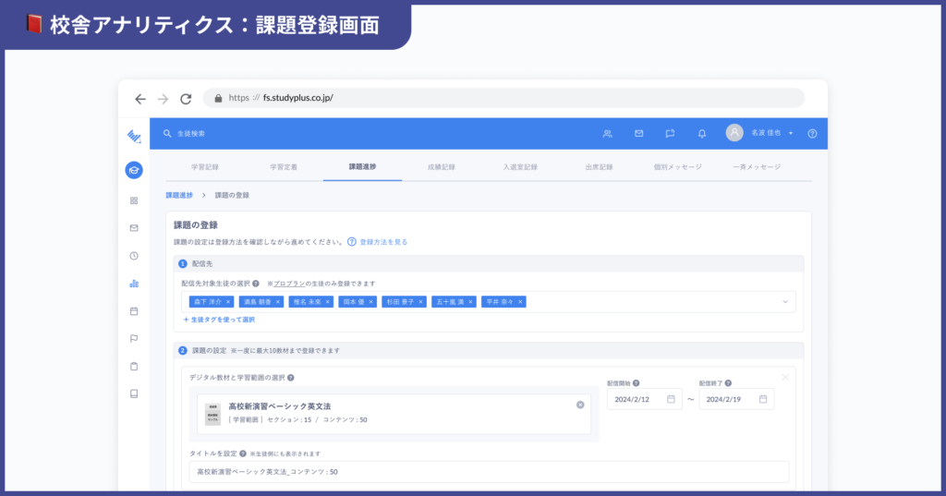Open the help question mark in header

(x=812, y=134)
